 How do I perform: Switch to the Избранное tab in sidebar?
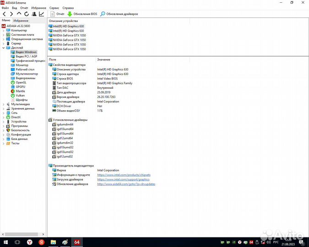(21, 21)
